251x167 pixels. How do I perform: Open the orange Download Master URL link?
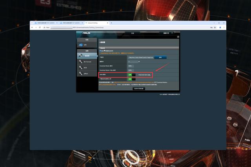(134, 83)
